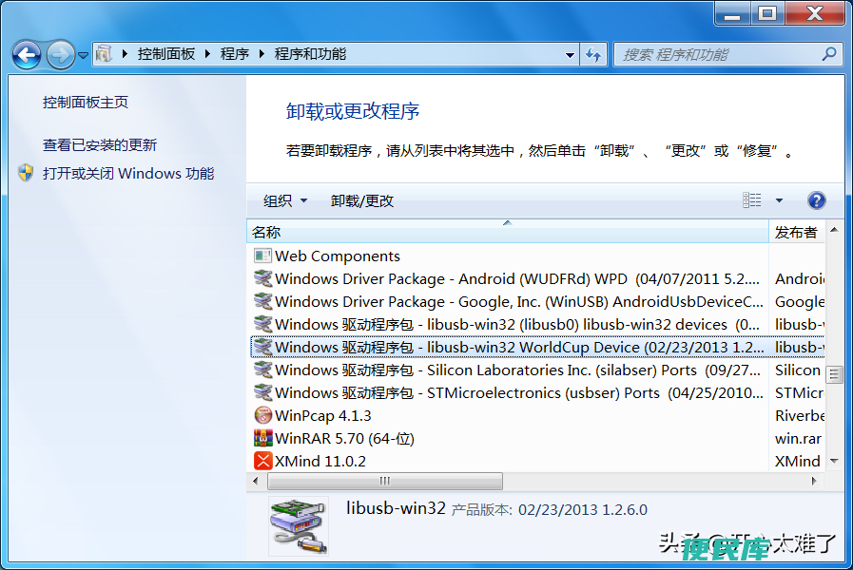The height and width of the screenshot is (570, 853).
Task: Click the WinRAR books icon
Action: tap(262, 438)
